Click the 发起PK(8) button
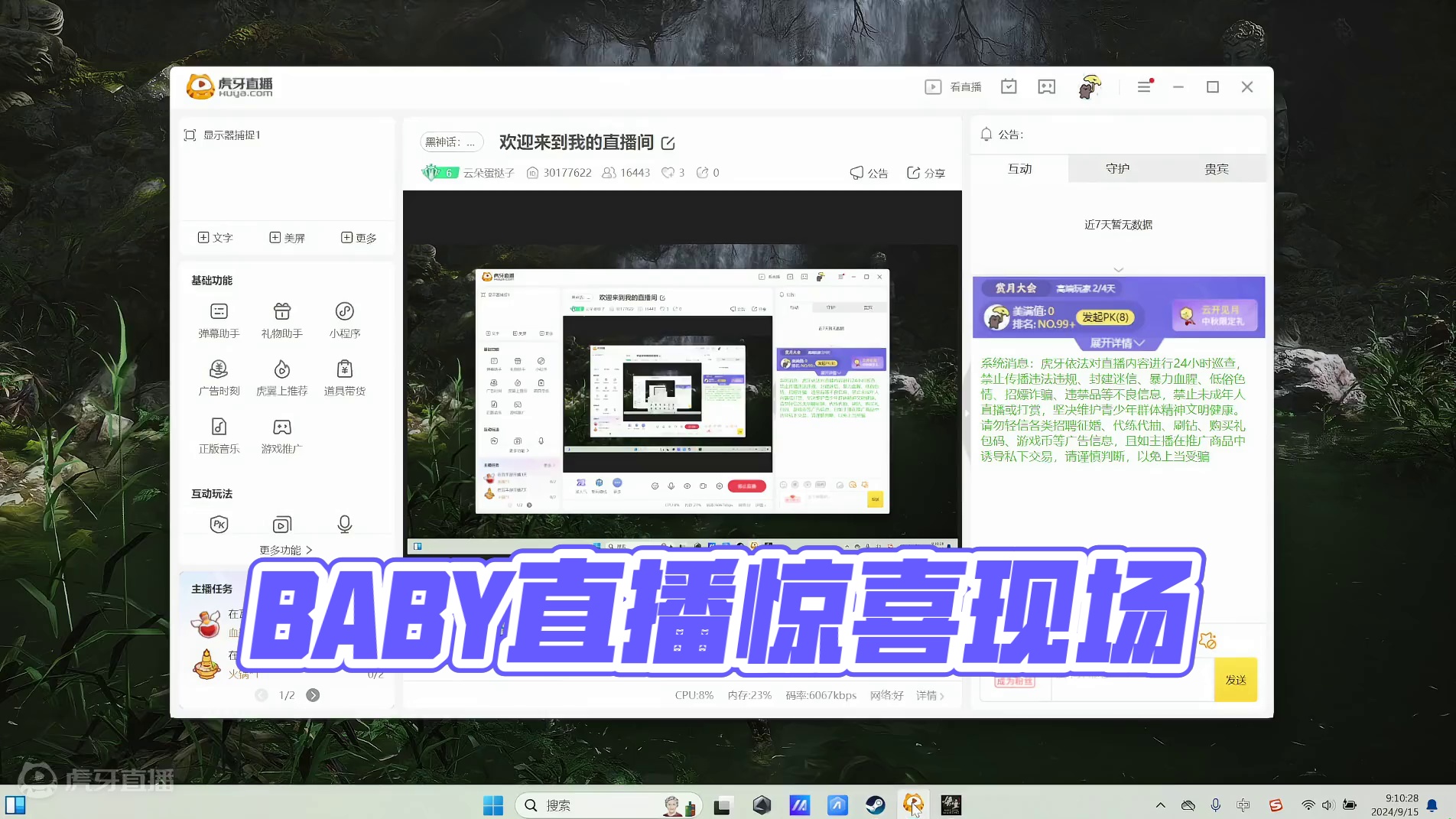 pos(1105,317)
